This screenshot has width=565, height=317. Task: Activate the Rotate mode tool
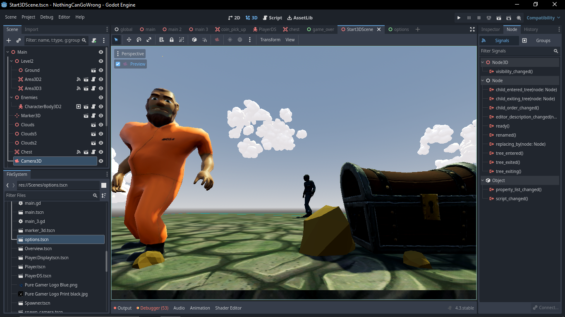[139, 40]
